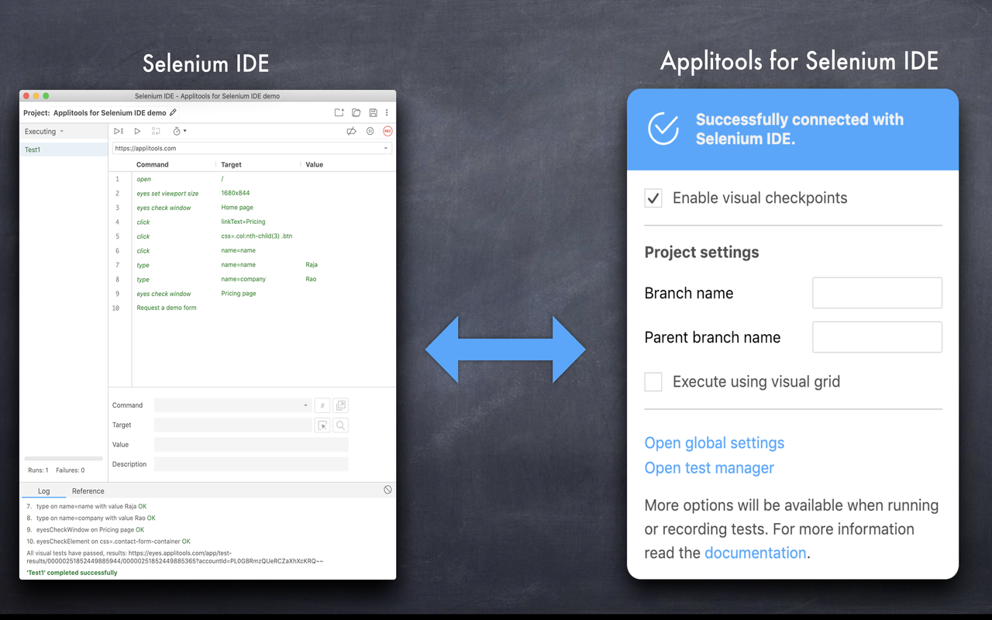Viewport: 992px width, 620px height.
Task: Click the value 'Rao' cell
Action: click(311, 279)
